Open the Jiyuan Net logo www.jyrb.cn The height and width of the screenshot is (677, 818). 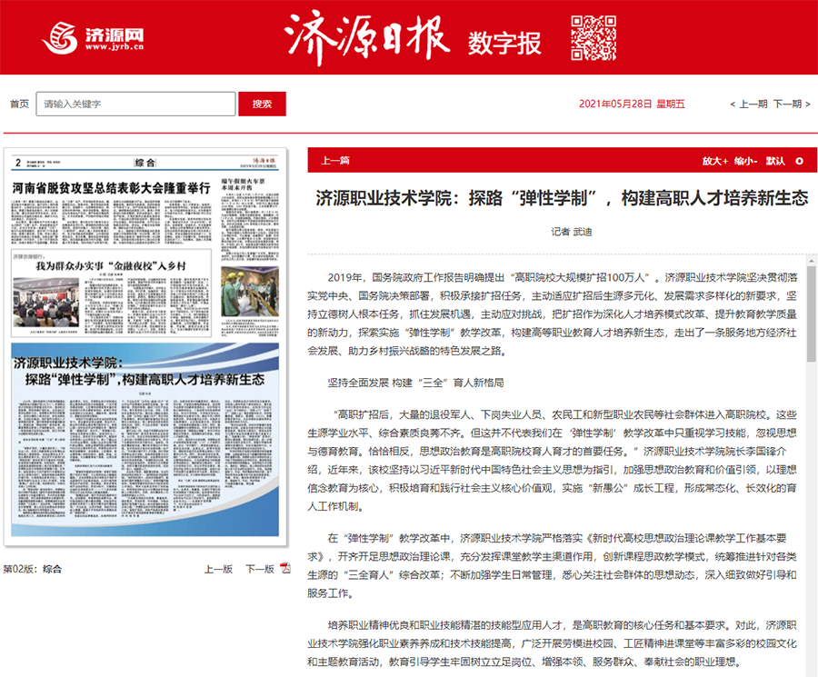93,37
